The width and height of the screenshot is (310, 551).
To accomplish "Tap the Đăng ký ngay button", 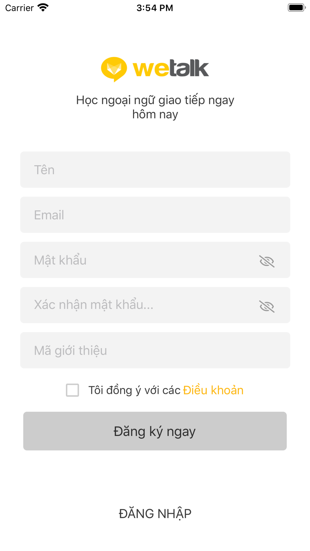I will [x=155, y=431].
